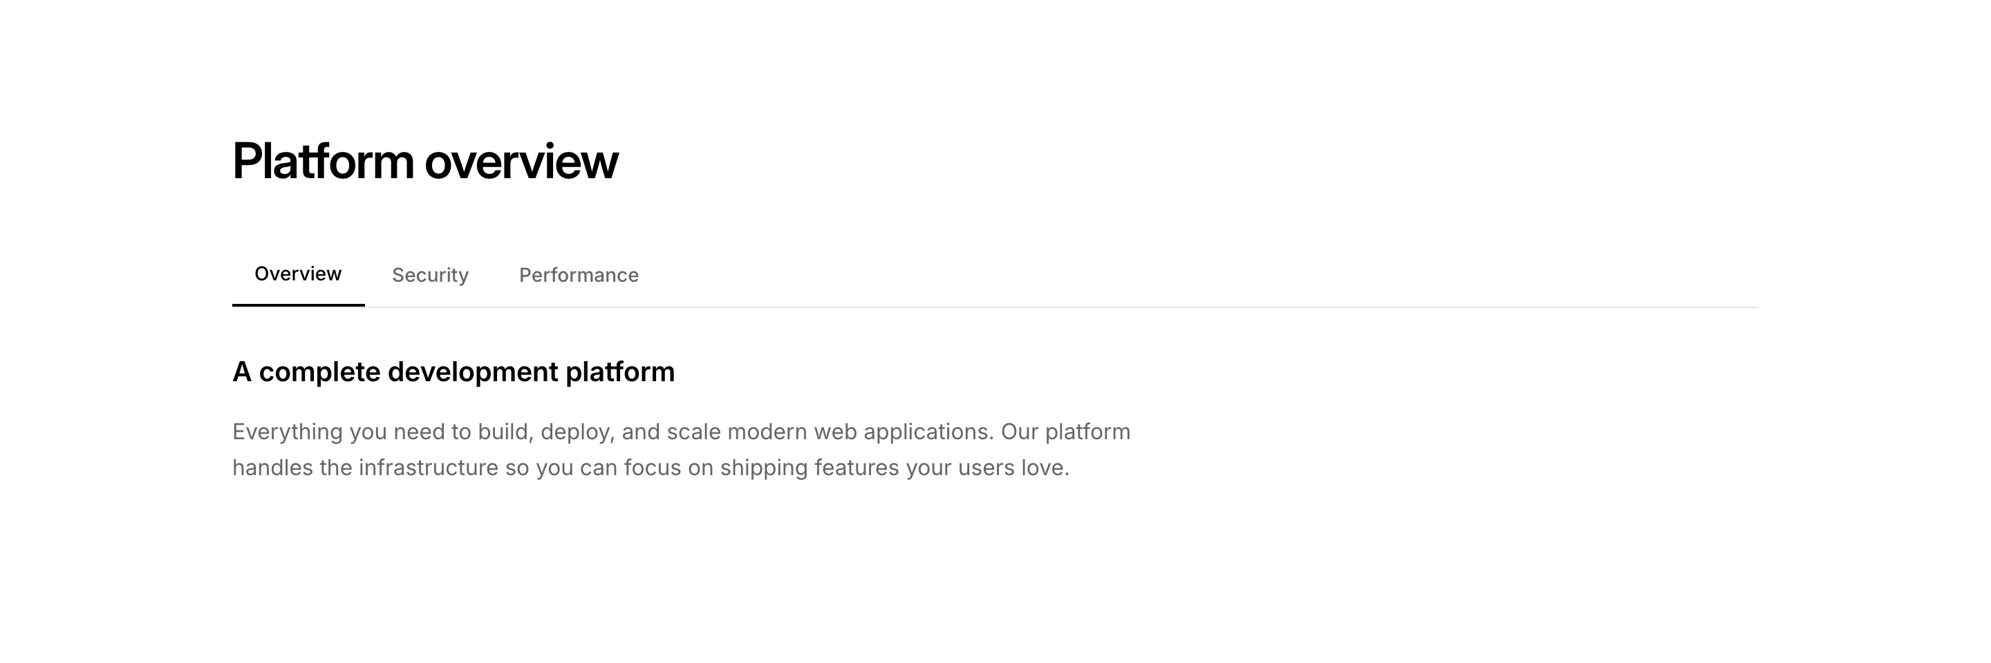Click the Platform overview page title
The height and width of the screenshot is (663, 1991).
(425, 162)
